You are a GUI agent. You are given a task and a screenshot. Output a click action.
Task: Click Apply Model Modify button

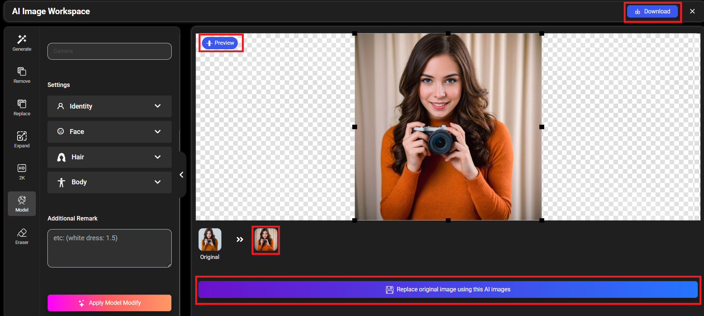[x=109, y=303]
